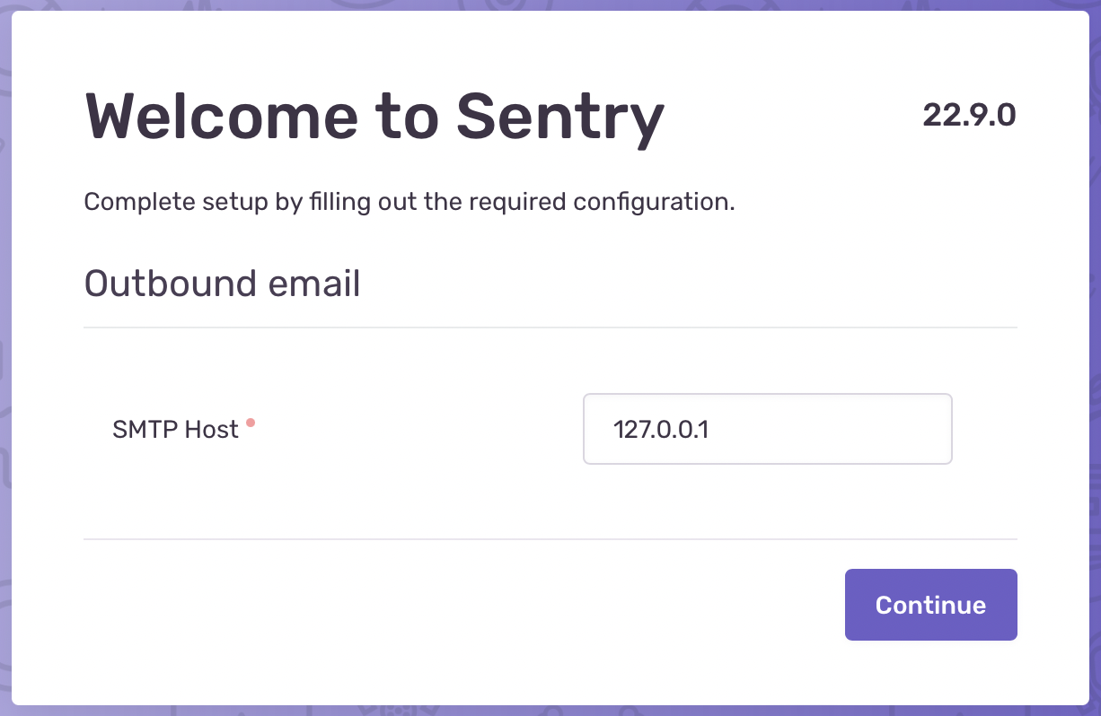Select the 127.0.0.1 text in SMTP Host

662,430
